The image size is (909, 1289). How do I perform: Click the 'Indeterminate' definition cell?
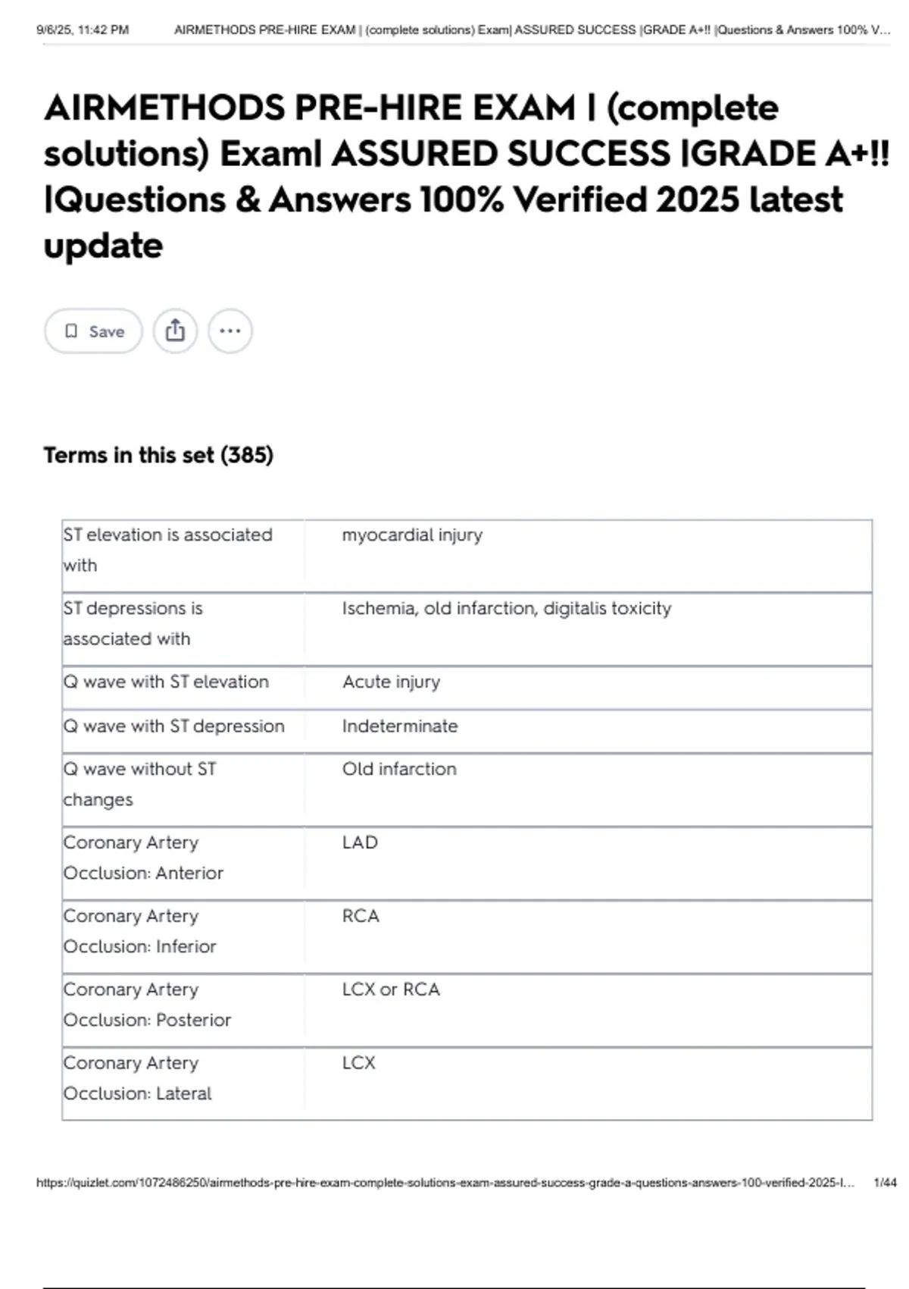click(400, 726)
